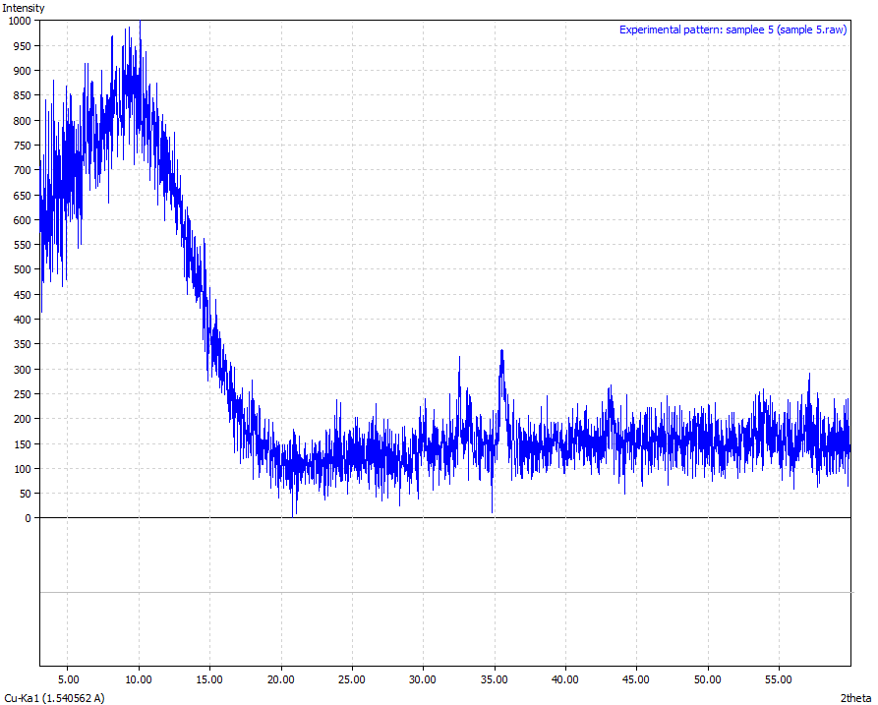Click the sharp dip just below 35 degrees

pos(492,509)
